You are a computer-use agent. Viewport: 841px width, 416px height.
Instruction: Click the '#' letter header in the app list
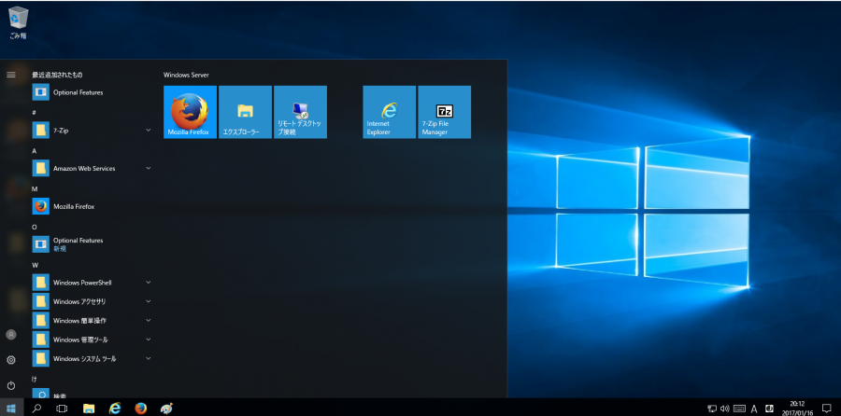[34, 113]
